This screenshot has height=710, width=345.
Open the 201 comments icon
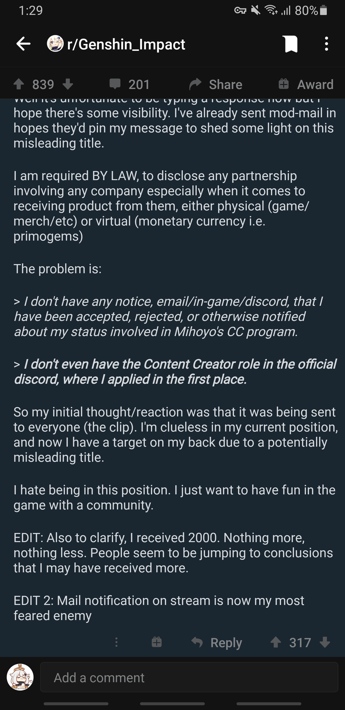[115, 84]
